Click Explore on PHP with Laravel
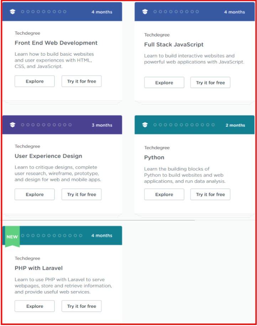The image size is (257, 326). coord(34,306)
